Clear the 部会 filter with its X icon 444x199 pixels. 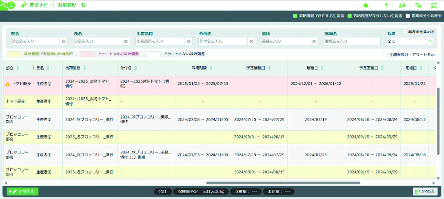click(63, 41)
